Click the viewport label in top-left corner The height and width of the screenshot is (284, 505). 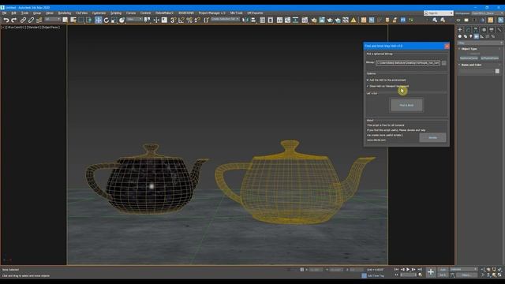pos(31,28)
